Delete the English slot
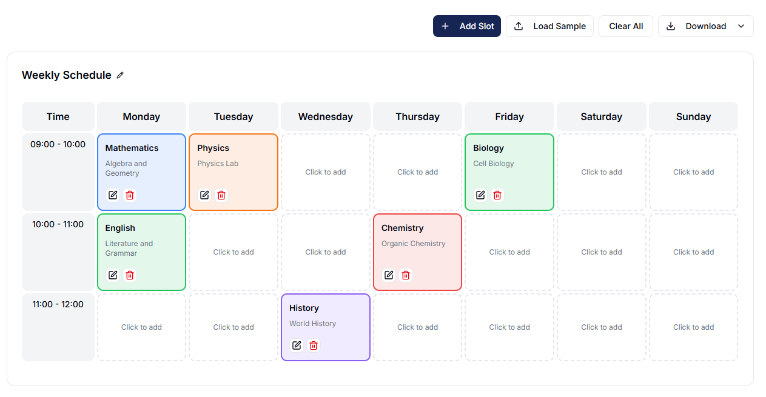The height and width of the screenshot is (397, 766). [x=130, y=275]
